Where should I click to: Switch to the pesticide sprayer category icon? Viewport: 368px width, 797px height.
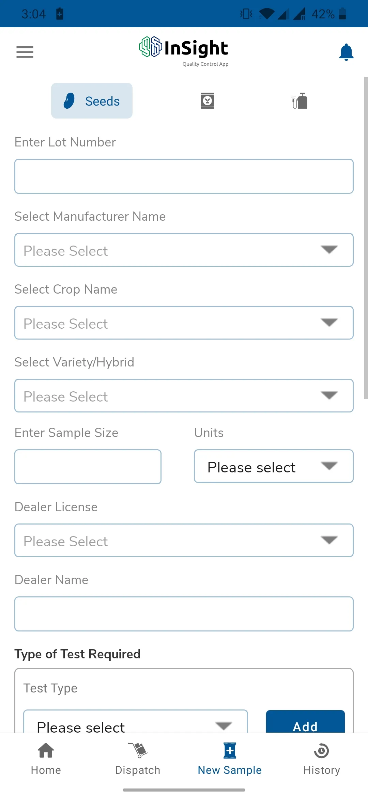(300, 101)
